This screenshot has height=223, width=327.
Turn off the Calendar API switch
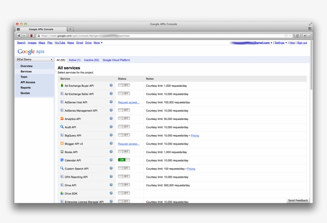(124, 160)
